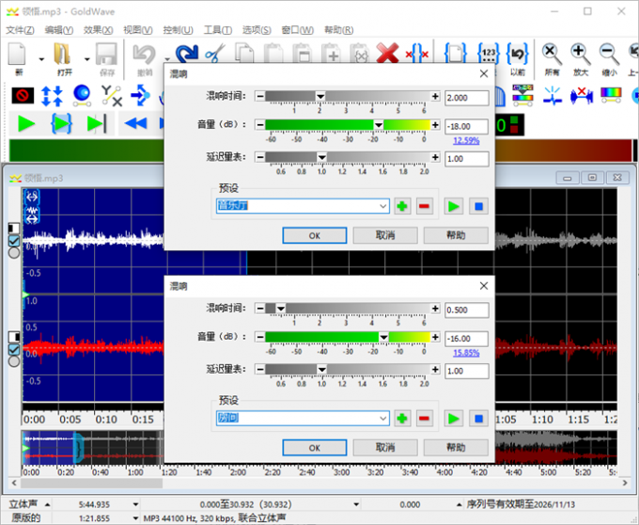Viewport: 639px width, 525px height.
Task: Add a preset with green plus beside 音乐厅
Action: tap(402, 206)
